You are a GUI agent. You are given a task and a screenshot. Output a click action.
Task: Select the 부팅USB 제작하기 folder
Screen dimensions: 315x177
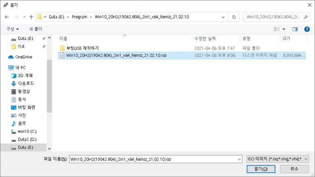82,48
